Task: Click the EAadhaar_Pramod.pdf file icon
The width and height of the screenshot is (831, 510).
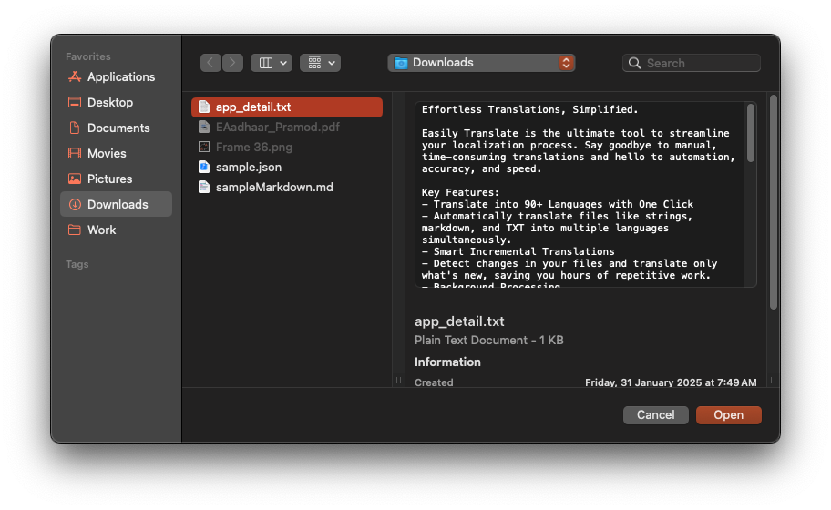Action: pyautogui.click(x=204, y=127)
